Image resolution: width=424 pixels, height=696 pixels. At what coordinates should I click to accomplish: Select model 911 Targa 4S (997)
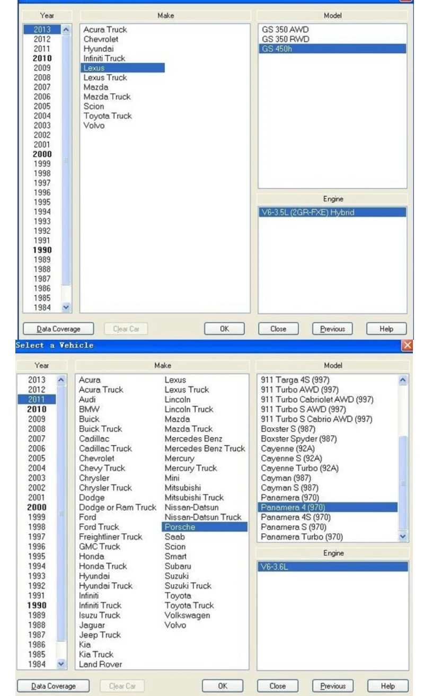[x=295, y=380]
